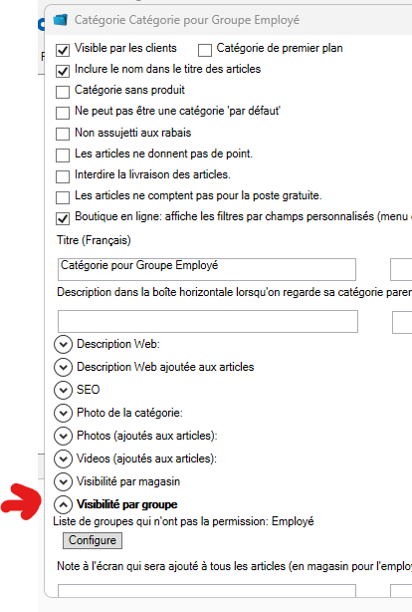
Task: Toggle Boutique en ligne filtres checkbox
Action: (63, 218)
